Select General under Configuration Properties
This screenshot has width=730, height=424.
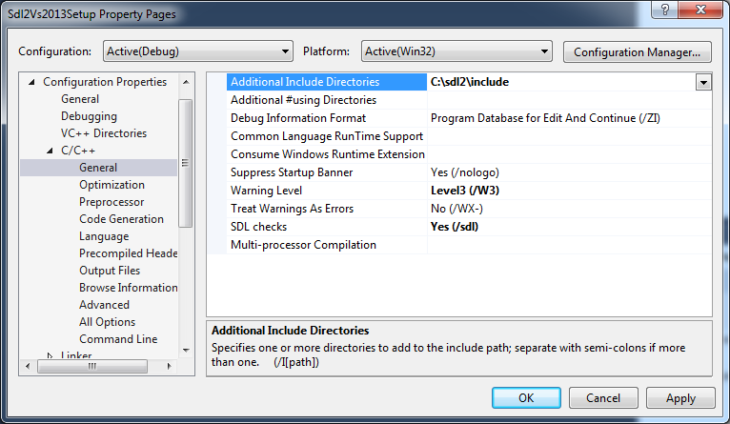click(x=80, y=99)
